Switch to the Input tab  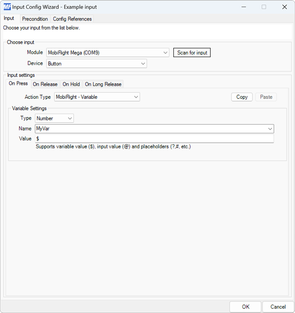click(9, 18)
